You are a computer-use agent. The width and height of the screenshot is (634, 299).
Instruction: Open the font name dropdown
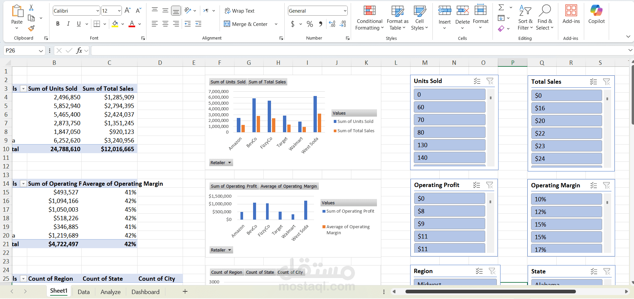(98, 11)
